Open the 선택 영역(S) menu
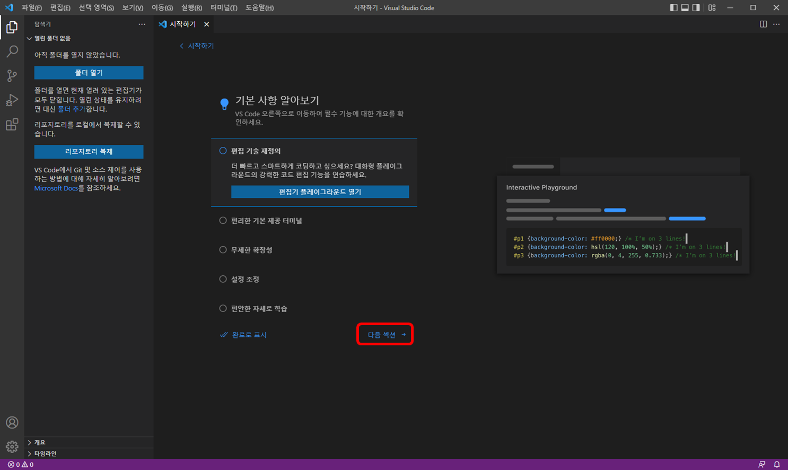The image size is (788, 470). (x=96, y=7)
